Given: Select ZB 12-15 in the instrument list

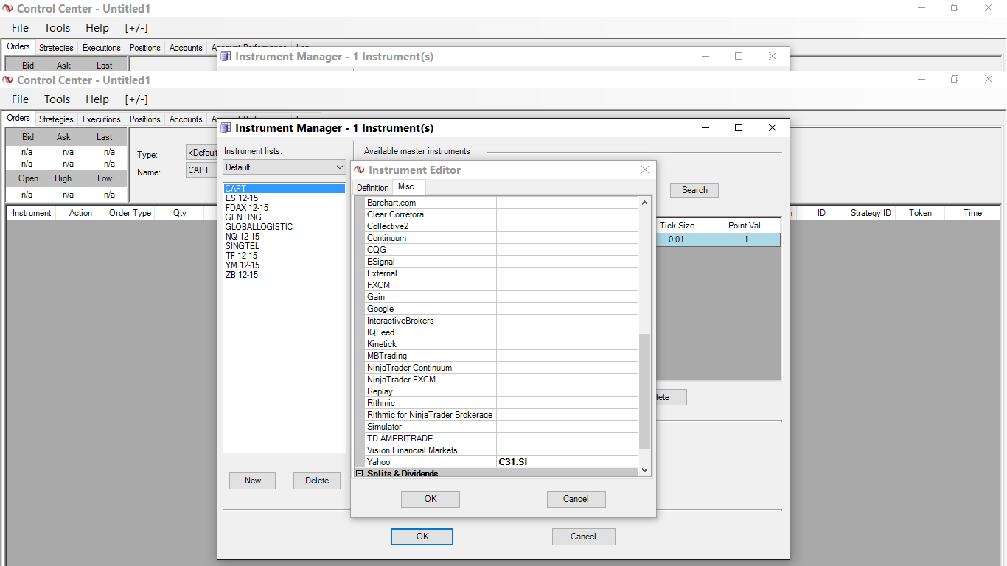Looking at the screenshot, I should pyautogui.click(x=242, y=275).
